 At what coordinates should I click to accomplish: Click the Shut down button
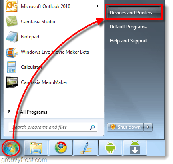[x=125, y=127]
